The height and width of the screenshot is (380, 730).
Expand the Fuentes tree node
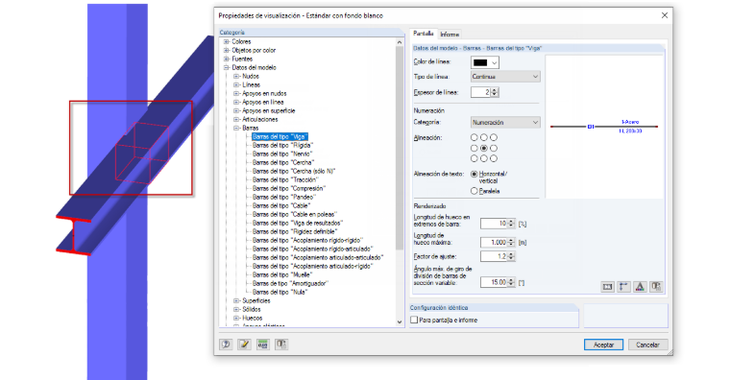[x=227, y=59]
